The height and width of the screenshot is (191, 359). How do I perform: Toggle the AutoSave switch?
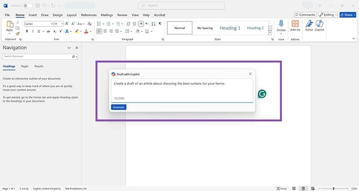pyautogui.click(x=28, y=5)
